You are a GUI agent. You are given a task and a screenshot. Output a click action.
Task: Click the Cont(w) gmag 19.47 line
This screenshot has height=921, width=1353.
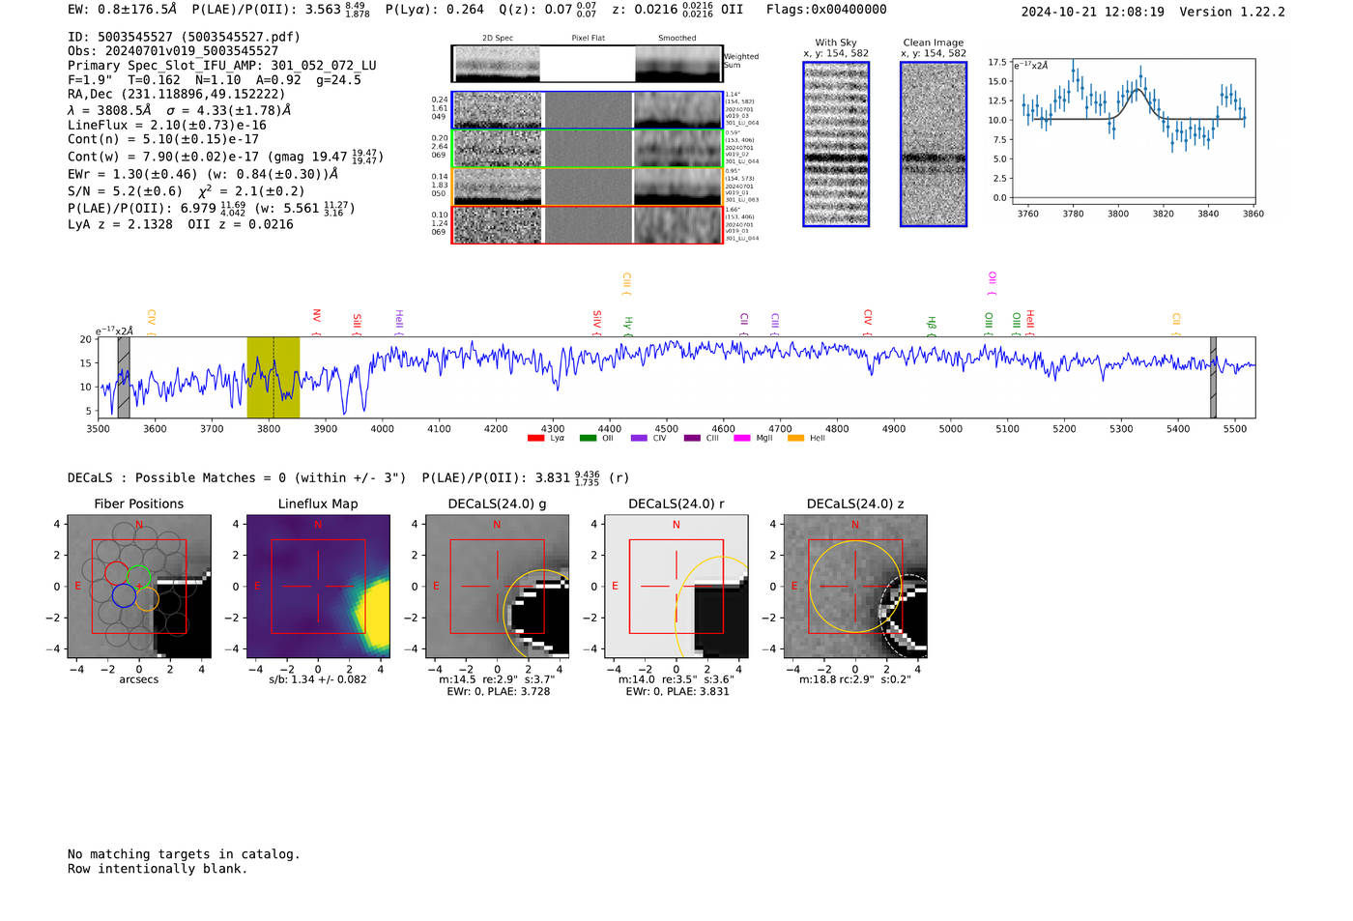226,156
